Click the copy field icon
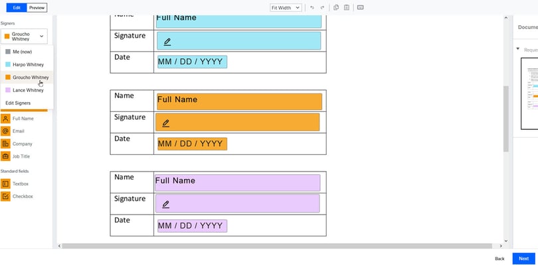538x265 pixels. 336,7
